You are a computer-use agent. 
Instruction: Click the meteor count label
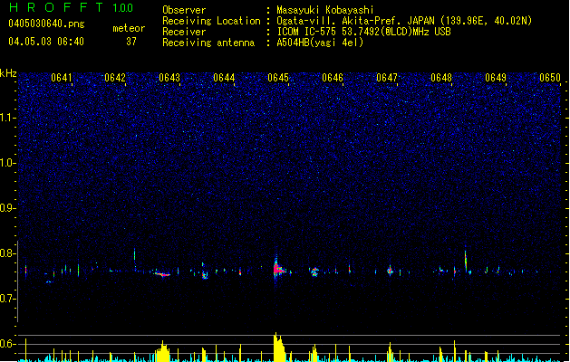[129, 28]
